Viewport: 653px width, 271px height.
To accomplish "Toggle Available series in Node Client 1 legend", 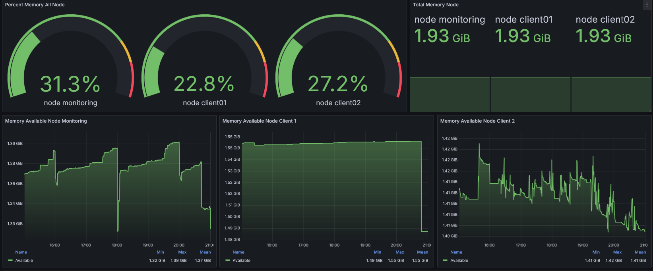I will (x=242, y=261).
